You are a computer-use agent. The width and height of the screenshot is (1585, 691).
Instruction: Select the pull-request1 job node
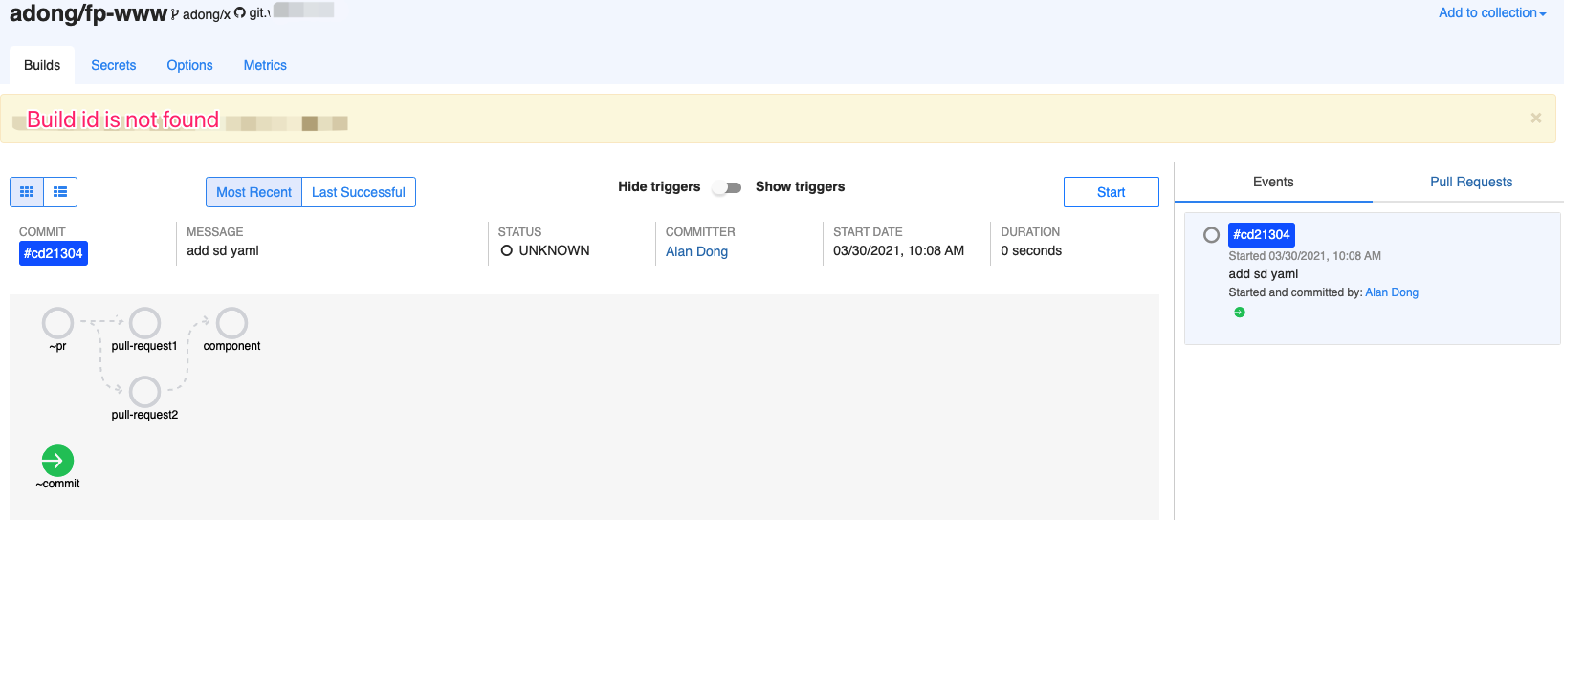(x=144, y=323)
